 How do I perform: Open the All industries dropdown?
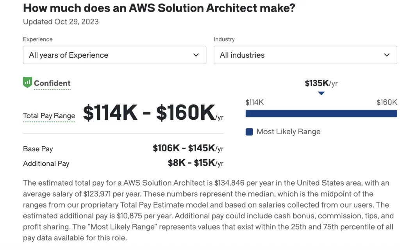(305, 55)
